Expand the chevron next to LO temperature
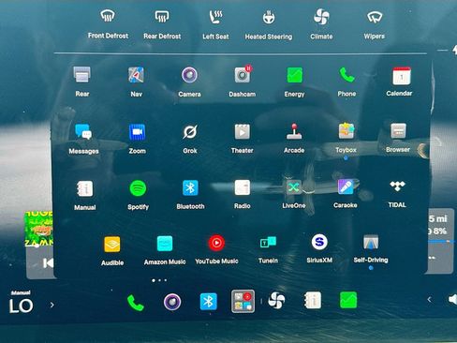 pos(52,305)
